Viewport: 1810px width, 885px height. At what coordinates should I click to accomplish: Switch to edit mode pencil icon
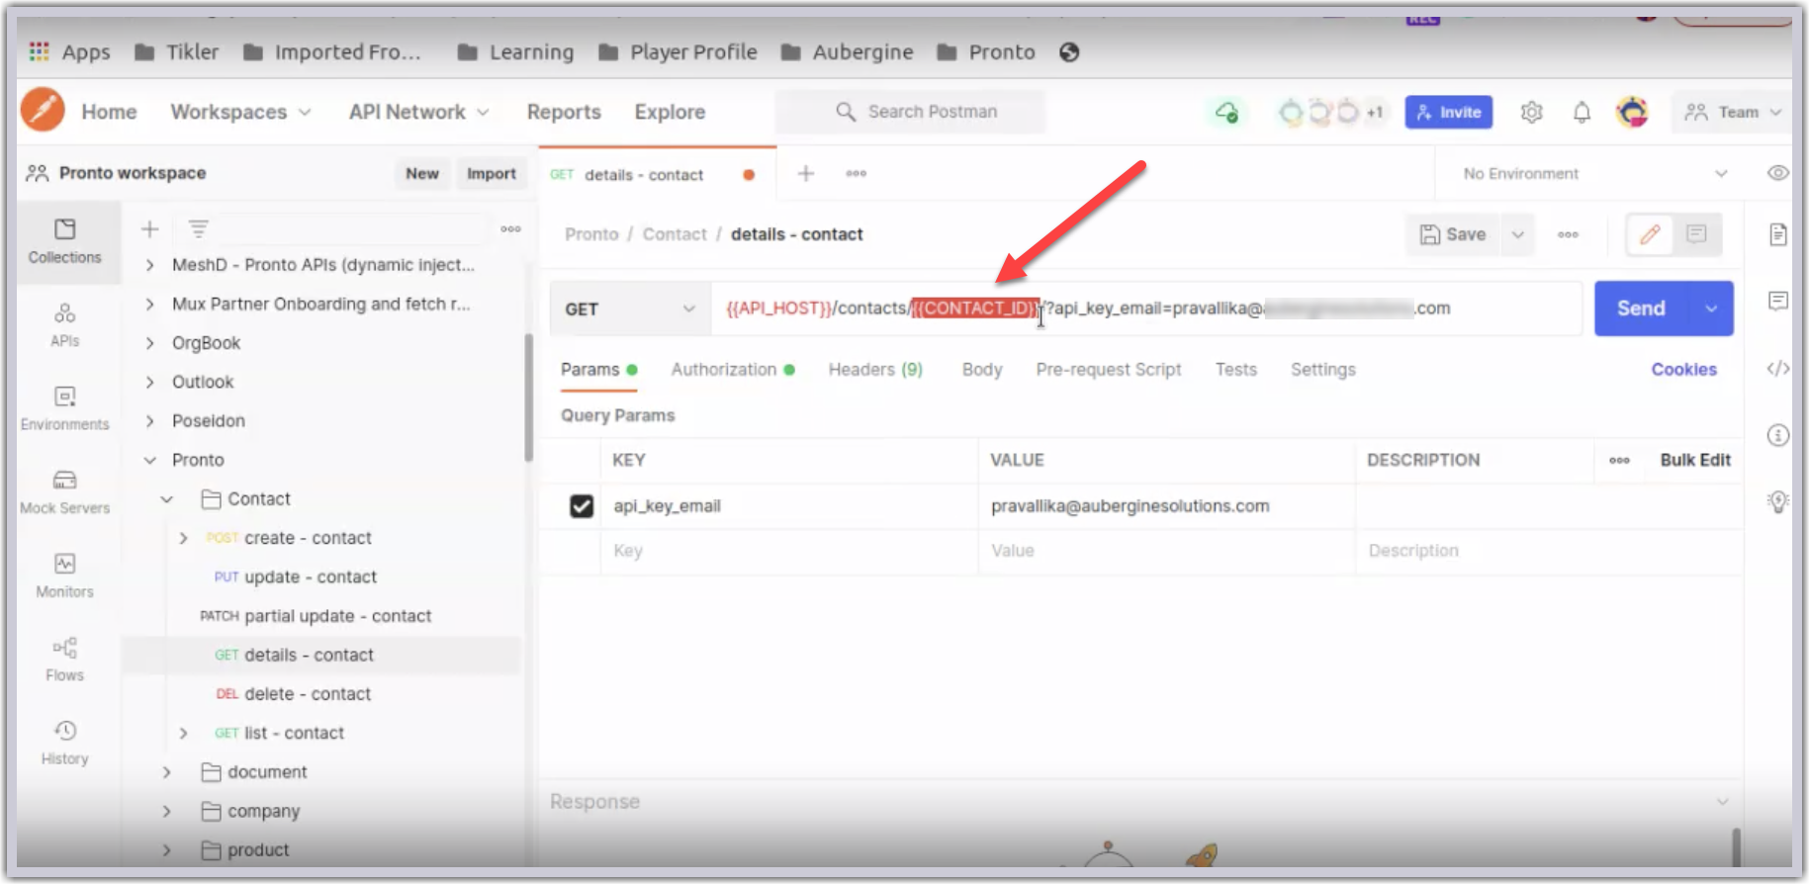click(x=1650, y=234)
